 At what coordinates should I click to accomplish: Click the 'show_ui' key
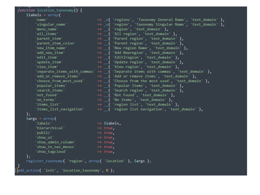[44, 137]
